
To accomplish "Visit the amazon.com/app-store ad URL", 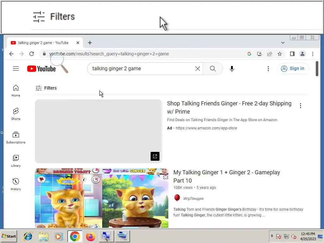I will pos(206,128).
